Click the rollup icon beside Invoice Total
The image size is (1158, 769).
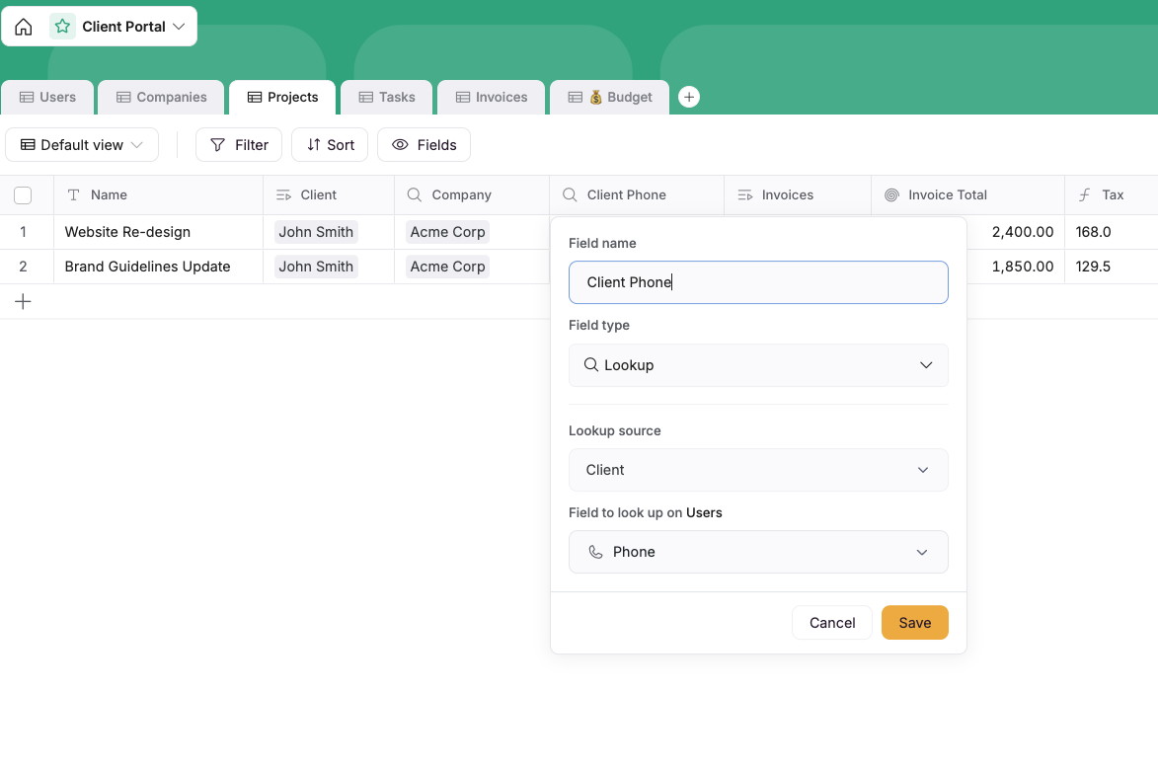[x=891, y=195]
